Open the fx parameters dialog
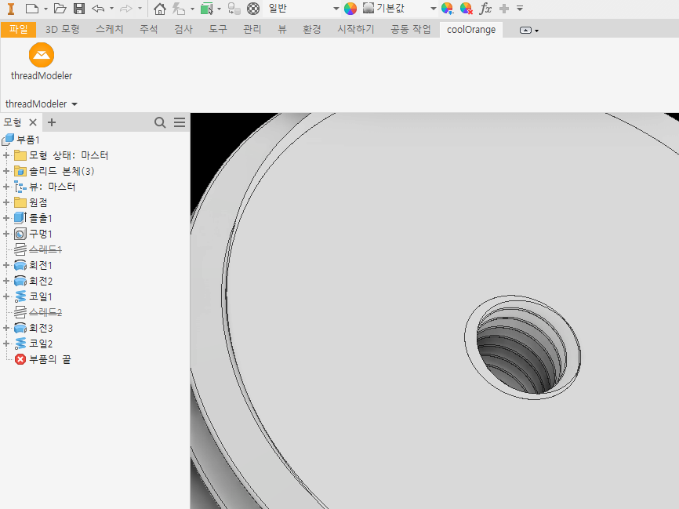 click(485, 8)
